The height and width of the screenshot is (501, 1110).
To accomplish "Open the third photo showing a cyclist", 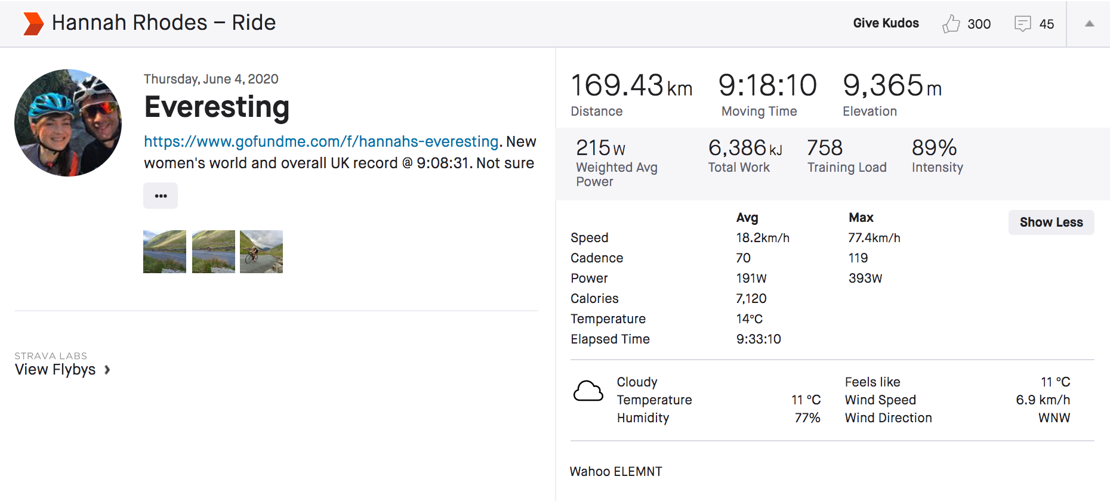I will point(261,252).
